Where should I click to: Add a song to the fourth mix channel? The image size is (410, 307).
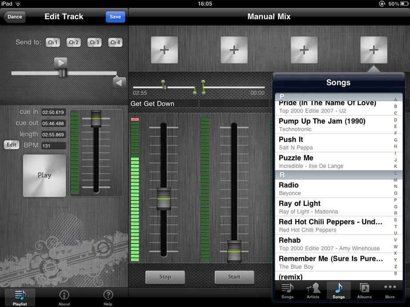point(373,50)
